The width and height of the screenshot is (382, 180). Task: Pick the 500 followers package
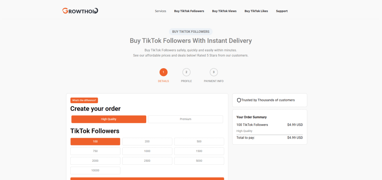[x=199, y=142]
